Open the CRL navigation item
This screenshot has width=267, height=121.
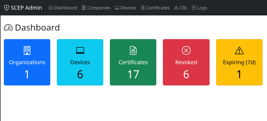[183, 8]
